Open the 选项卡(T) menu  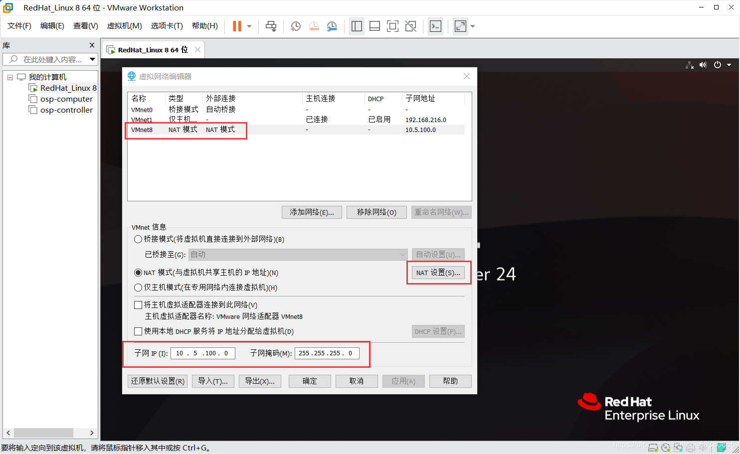click(x=167, y=26)
